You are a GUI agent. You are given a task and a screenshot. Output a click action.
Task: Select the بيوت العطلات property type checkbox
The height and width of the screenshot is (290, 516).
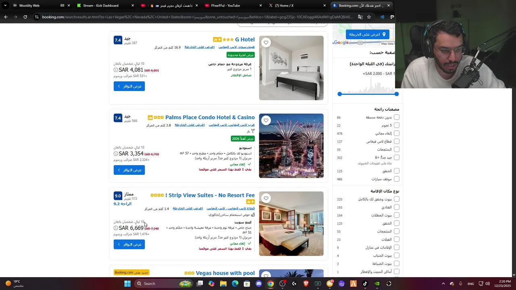[397, 215]
